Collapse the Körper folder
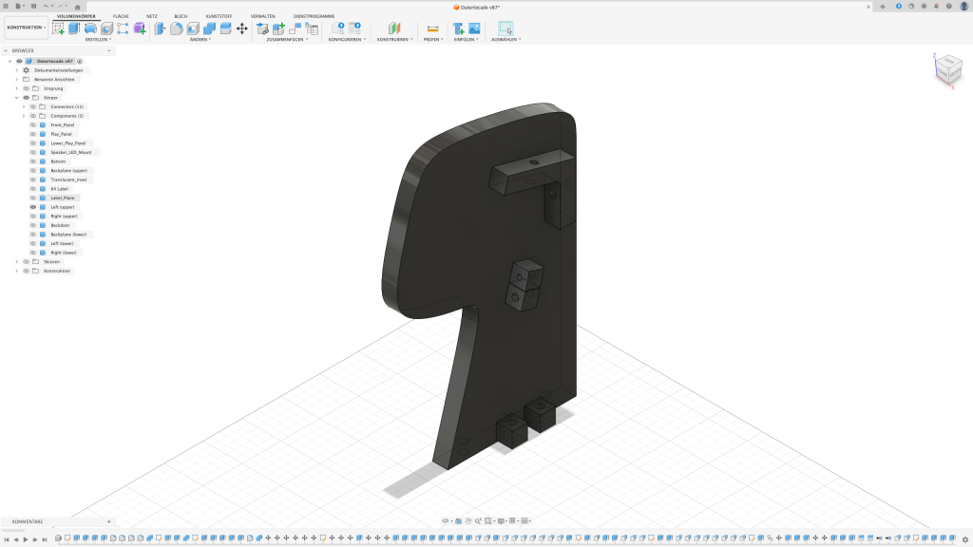 (x=16, y=97)
